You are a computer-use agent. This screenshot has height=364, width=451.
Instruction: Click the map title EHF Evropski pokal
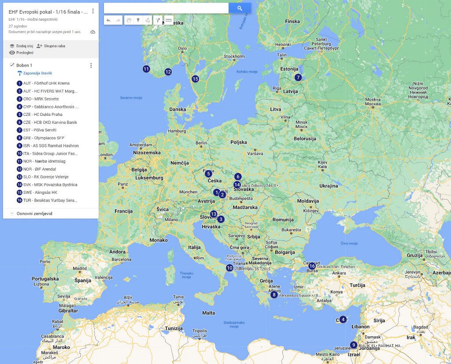pyautogui.click(x=48, y=12)
